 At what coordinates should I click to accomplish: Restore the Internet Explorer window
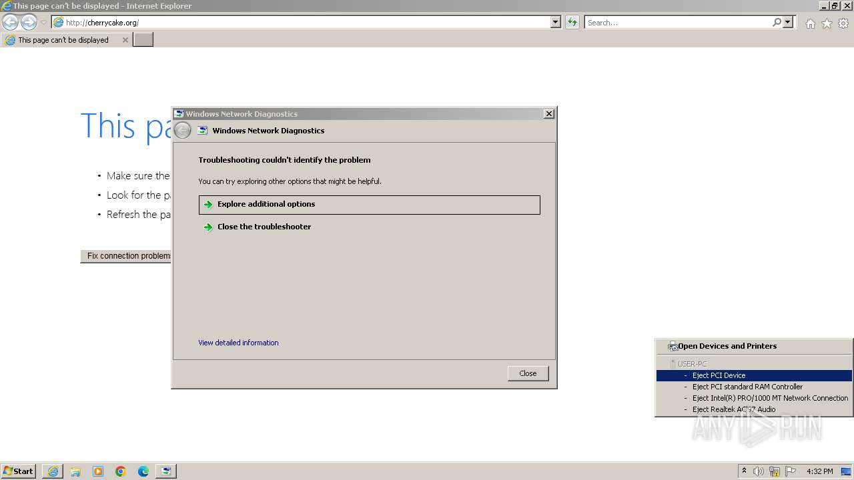(835, 6)
